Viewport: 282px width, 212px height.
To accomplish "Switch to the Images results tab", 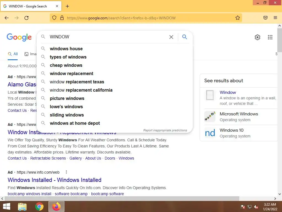I will [x=30, y=54].
